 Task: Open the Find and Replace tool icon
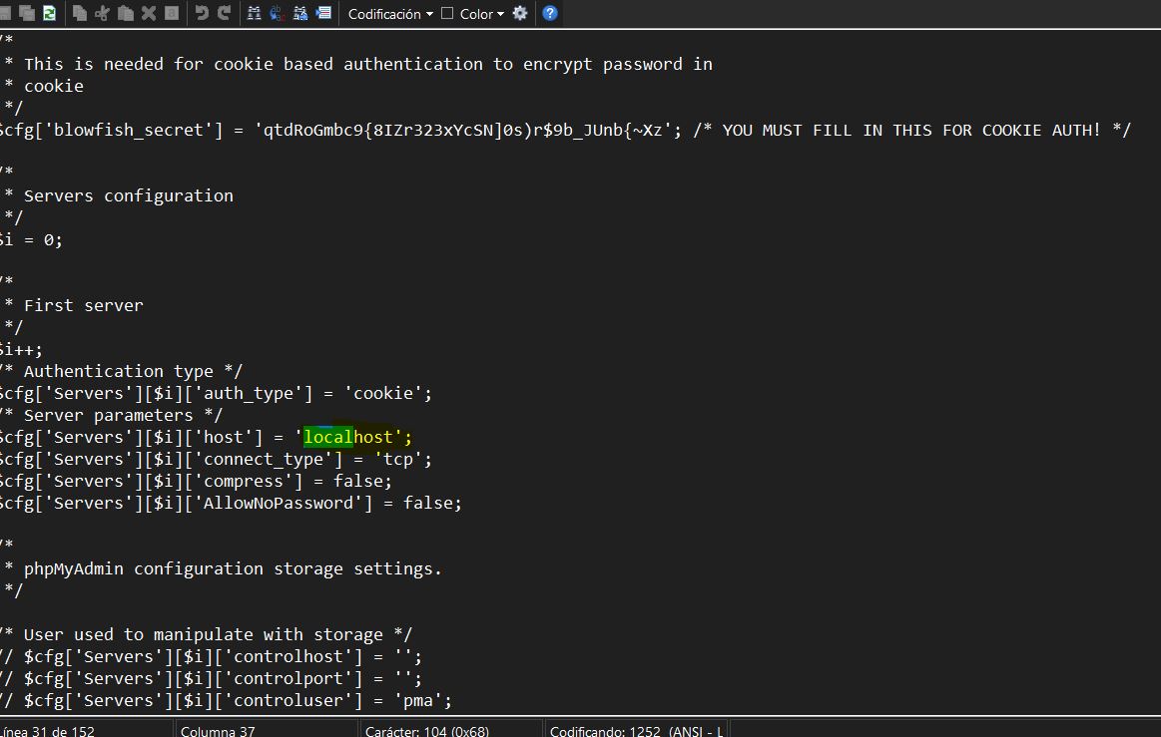click(277, 13)
